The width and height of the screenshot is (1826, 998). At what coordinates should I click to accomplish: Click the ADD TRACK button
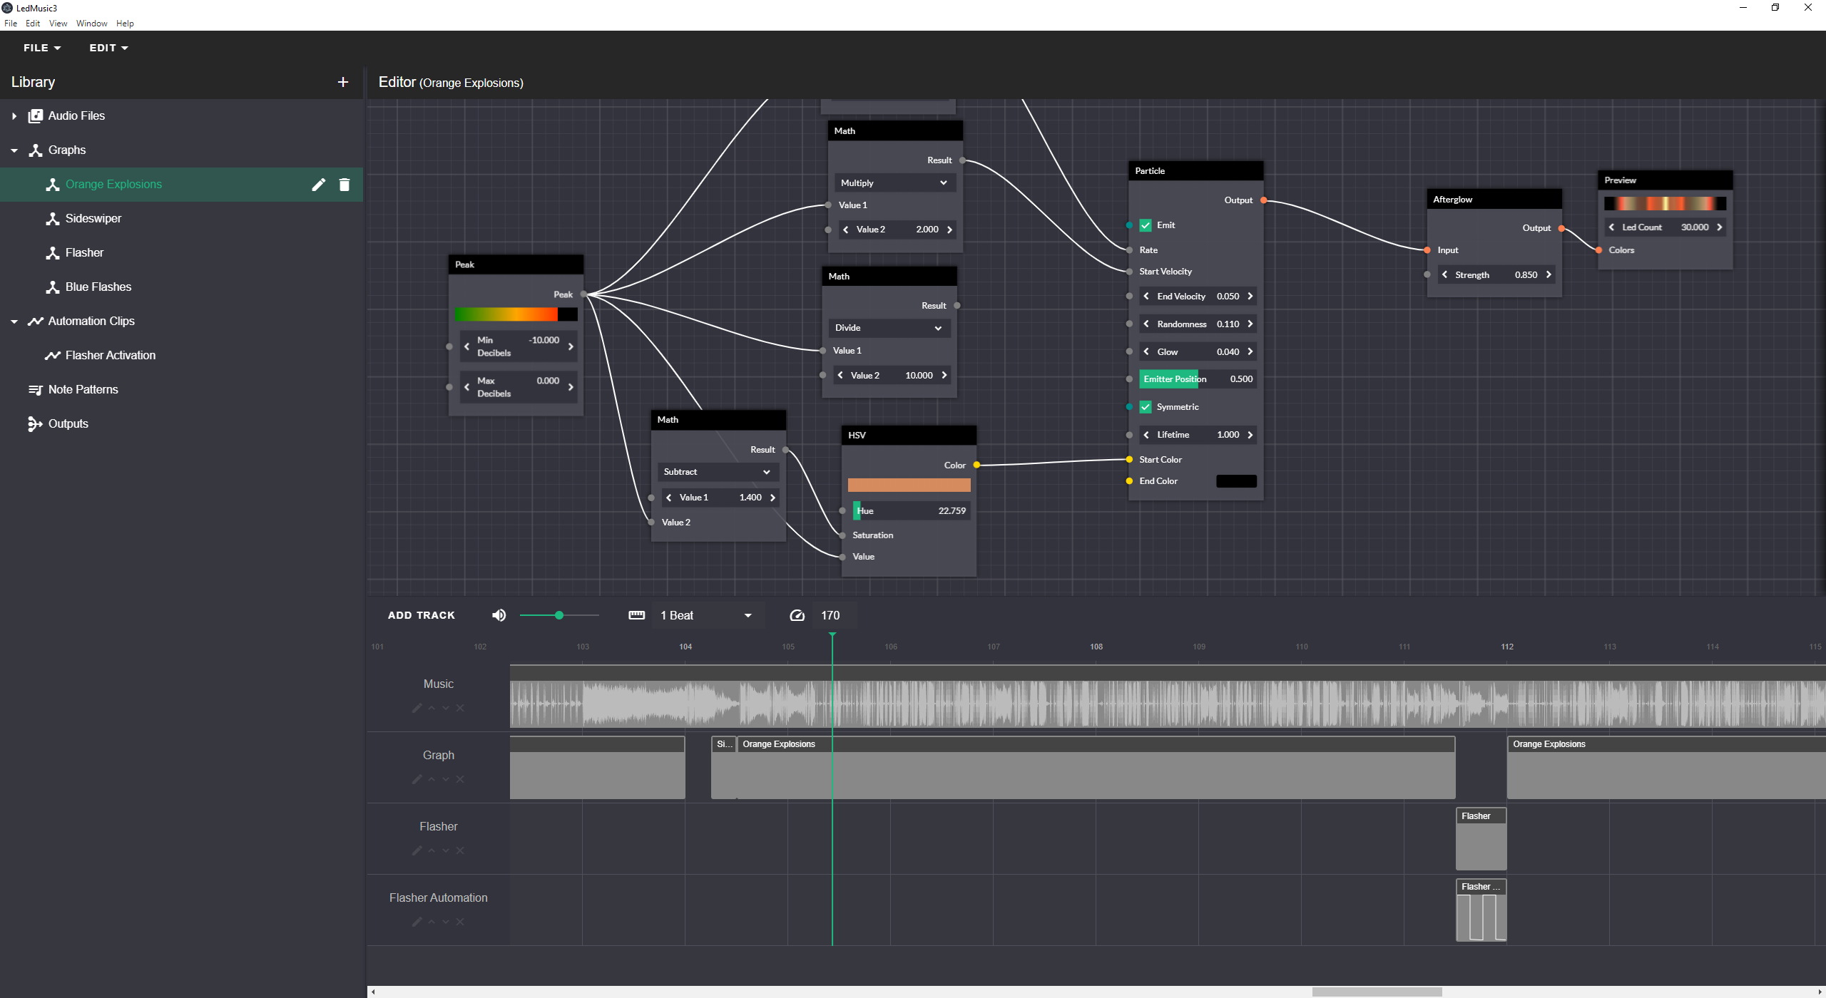coord(421,615)
